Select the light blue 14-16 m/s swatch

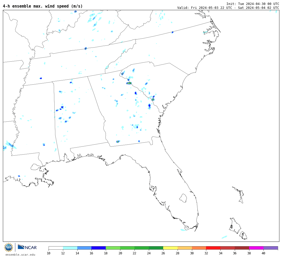pos(84,248)
